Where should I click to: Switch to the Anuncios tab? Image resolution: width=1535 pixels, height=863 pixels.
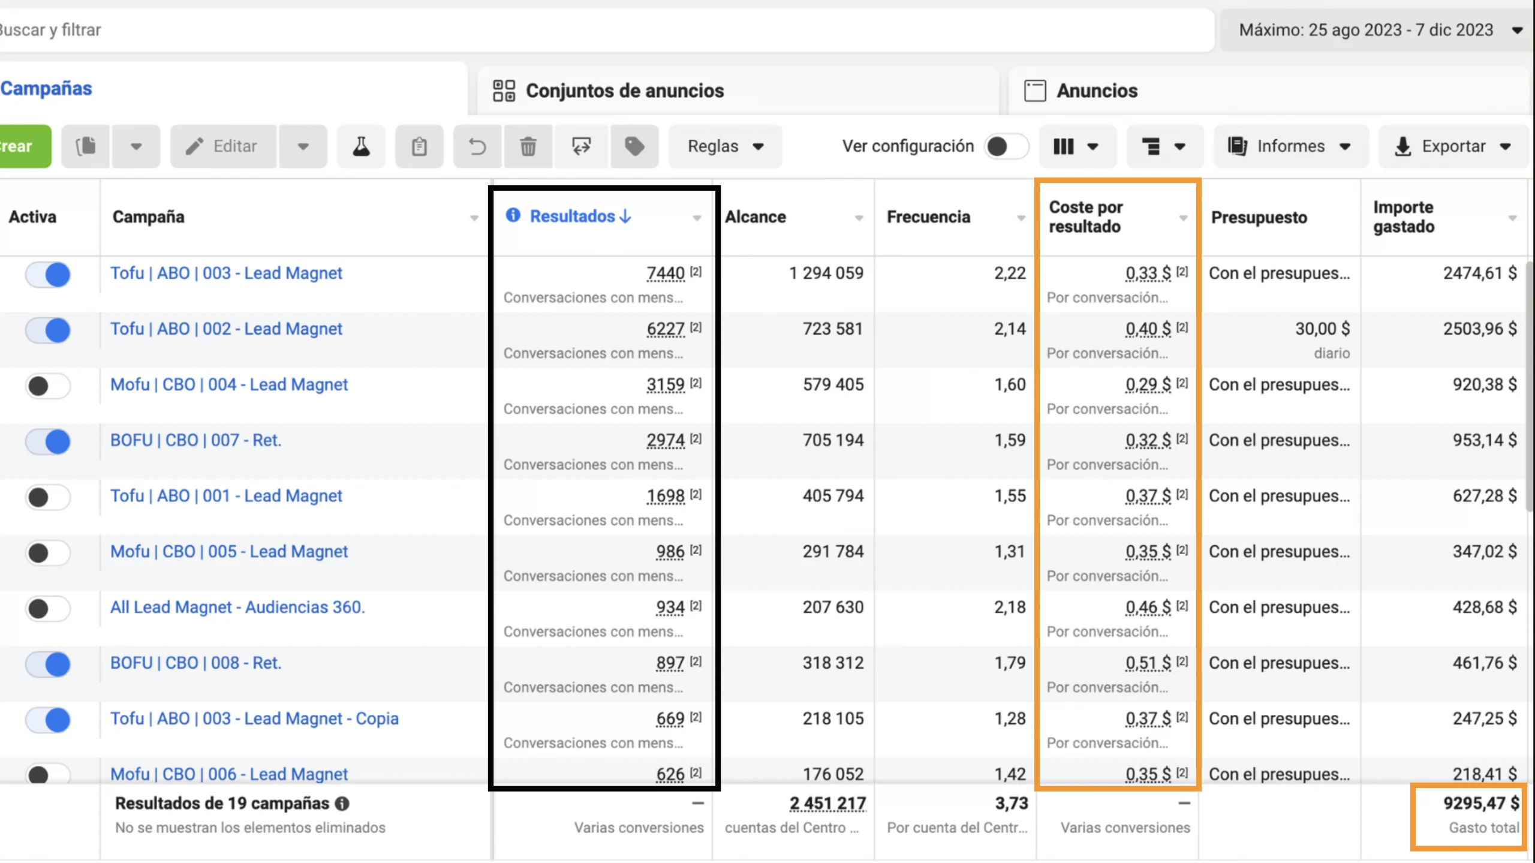[1096, 91]
